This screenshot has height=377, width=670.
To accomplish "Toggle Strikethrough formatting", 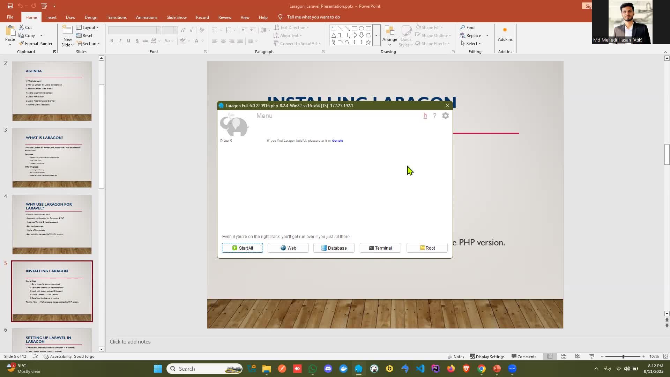I will tap(146, 41).
